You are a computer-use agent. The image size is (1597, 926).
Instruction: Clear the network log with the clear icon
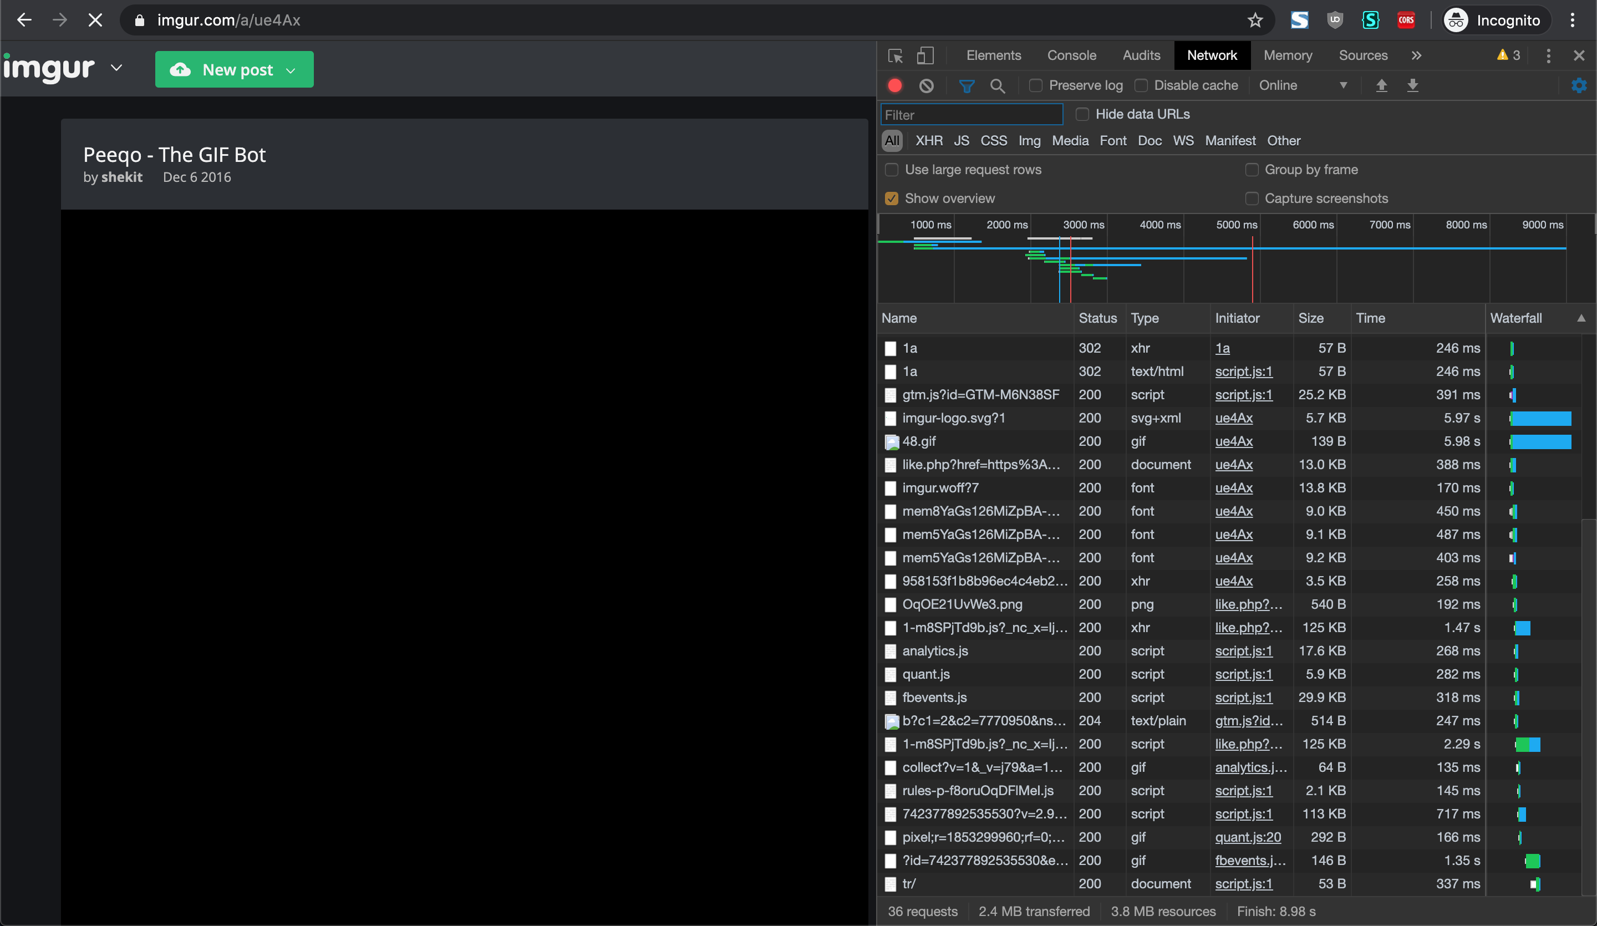pyautogui.click(x=927, y=85)
